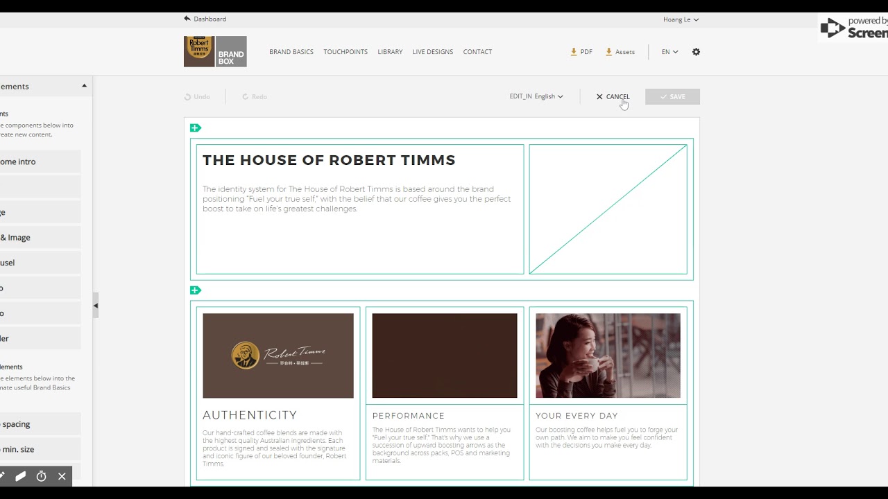The width and height of the screenshot is (888, 499).
Task: Open the Library menu
Action: click(x=390, y=52)
